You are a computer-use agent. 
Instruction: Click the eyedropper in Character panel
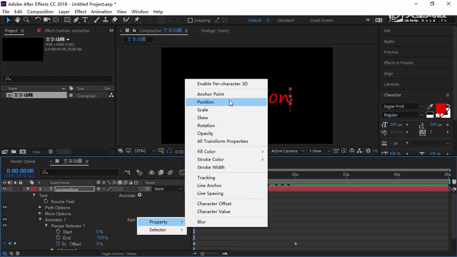point(430,106)
